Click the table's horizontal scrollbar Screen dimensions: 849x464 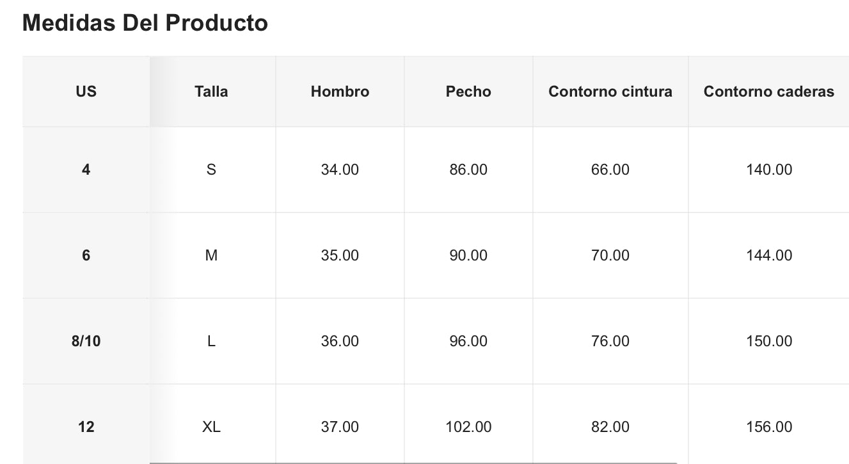pos(413,462)
